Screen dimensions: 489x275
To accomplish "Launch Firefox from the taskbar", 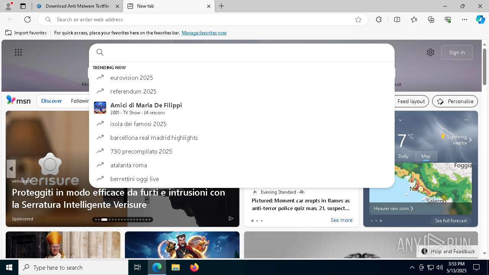I will [194, 267].
